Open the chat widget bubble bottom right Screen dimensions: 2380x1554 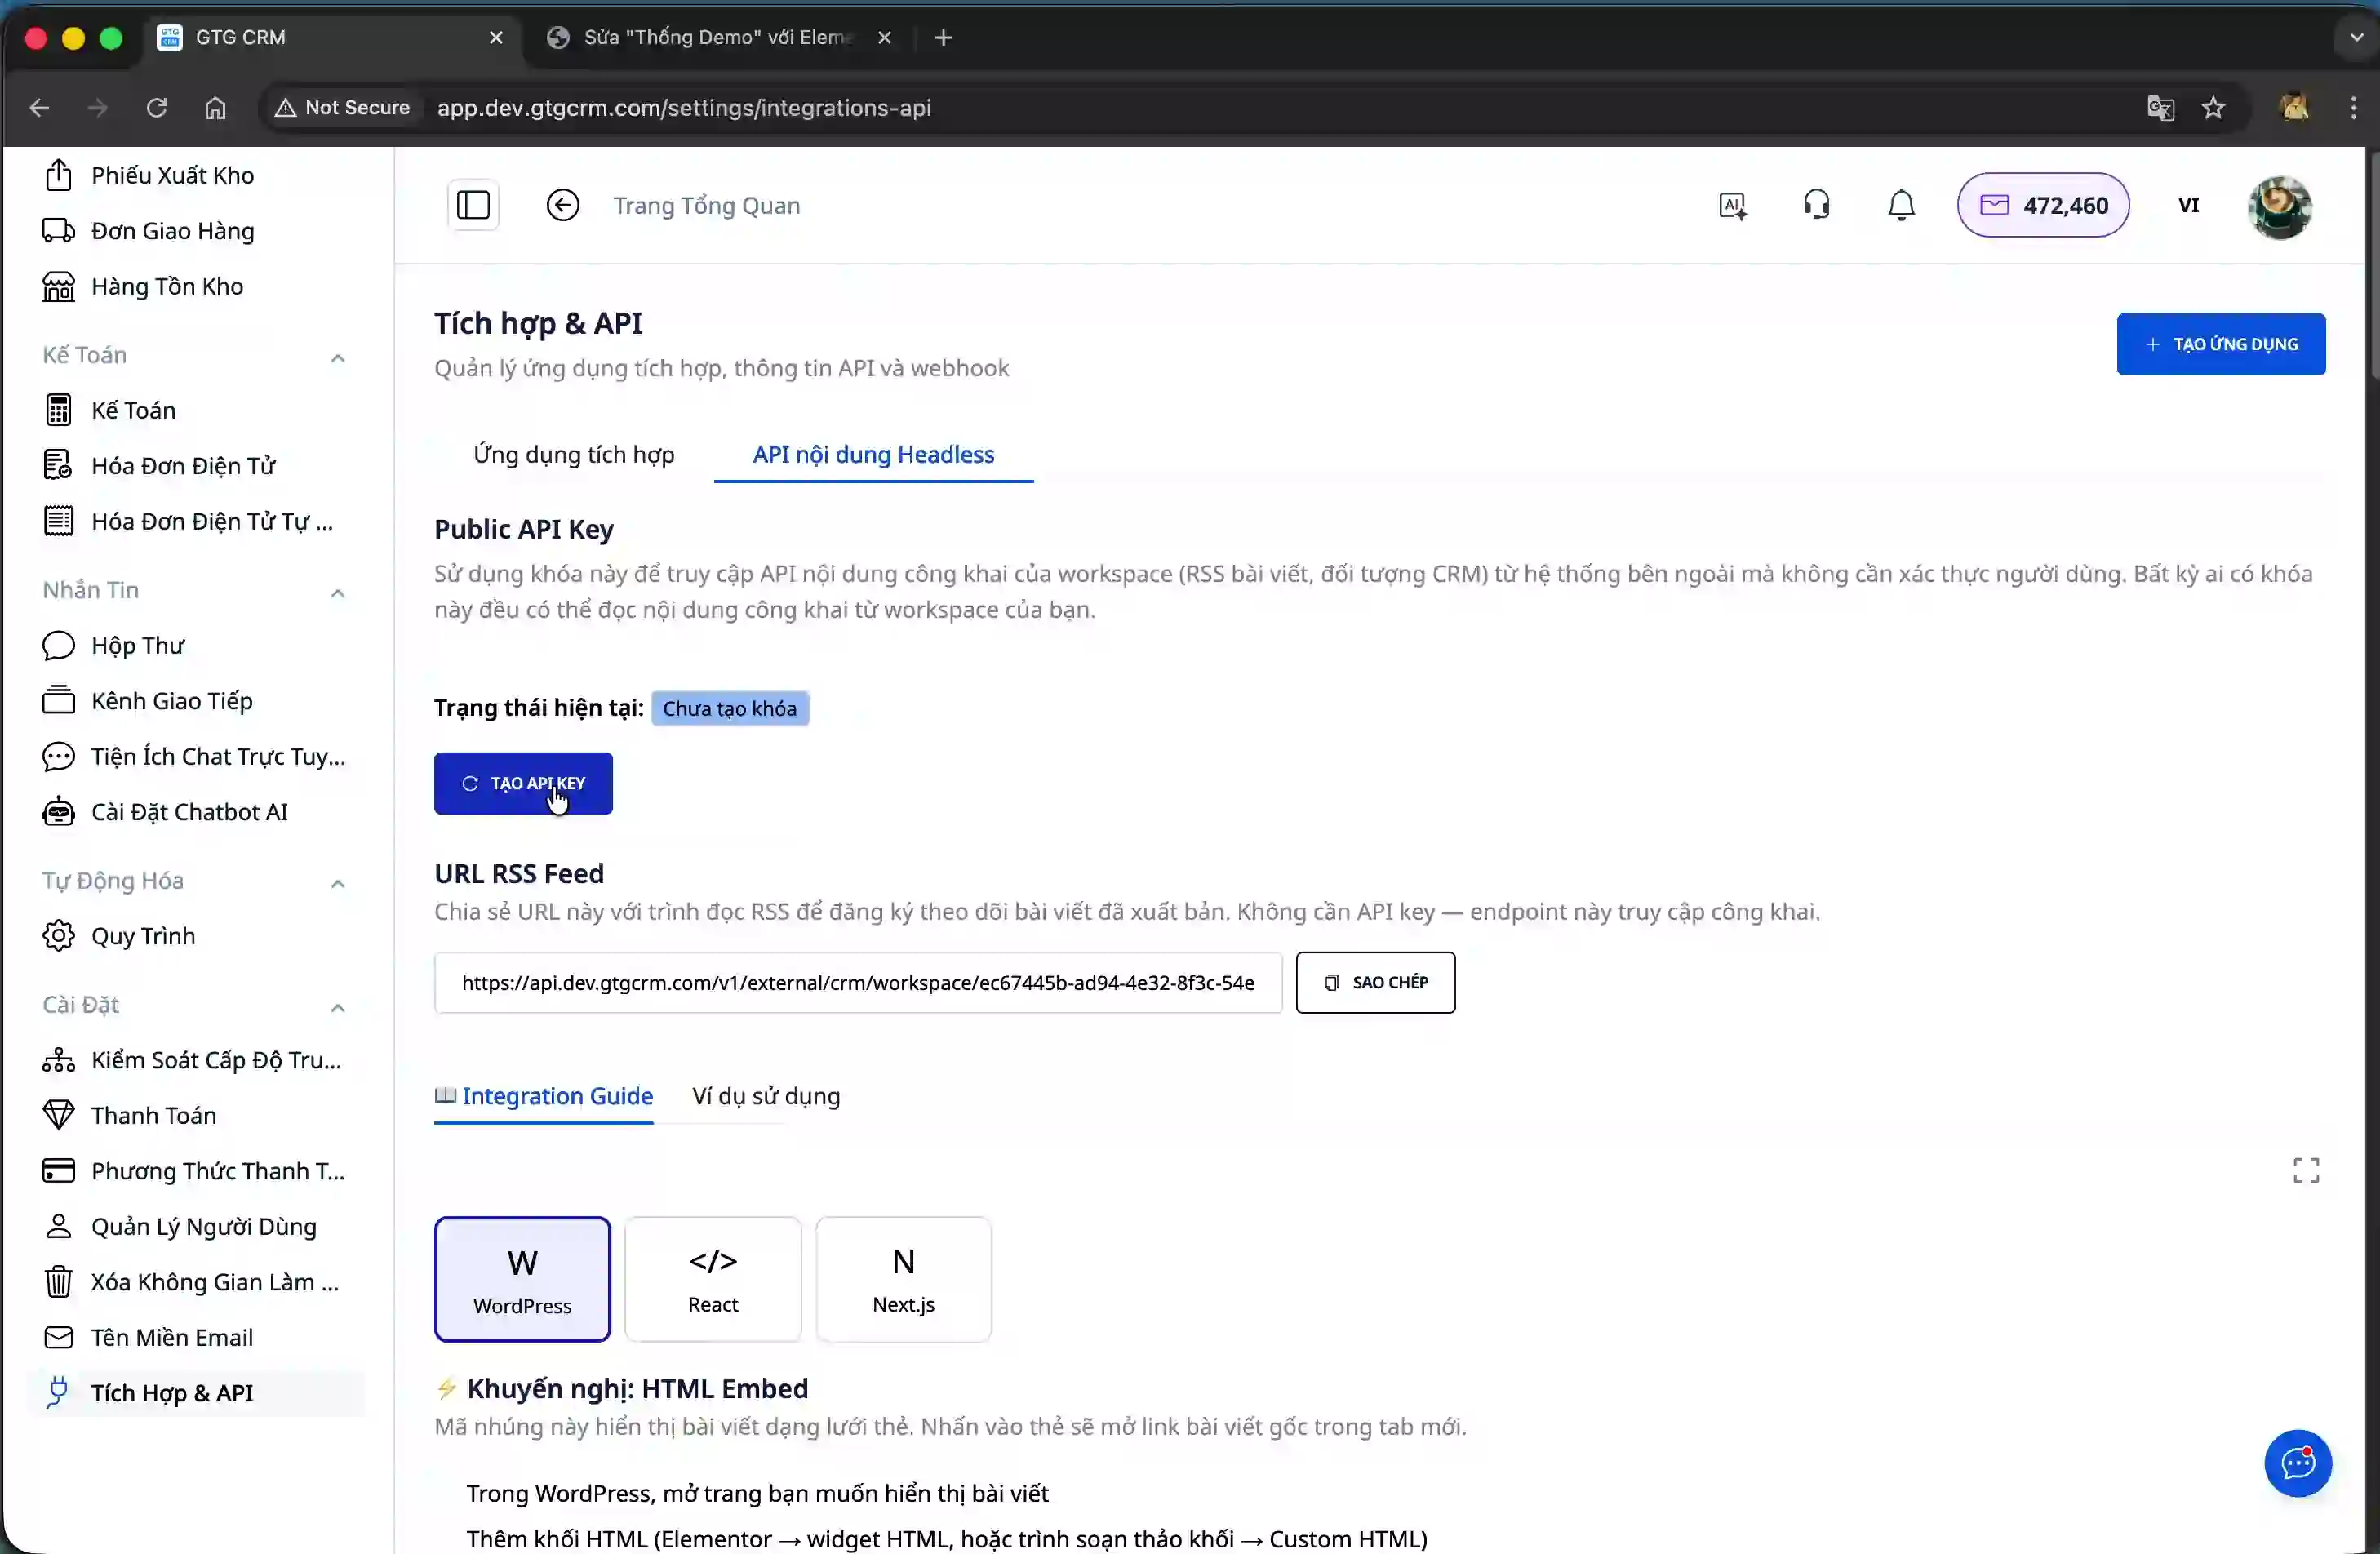tap(2297, 1463)
